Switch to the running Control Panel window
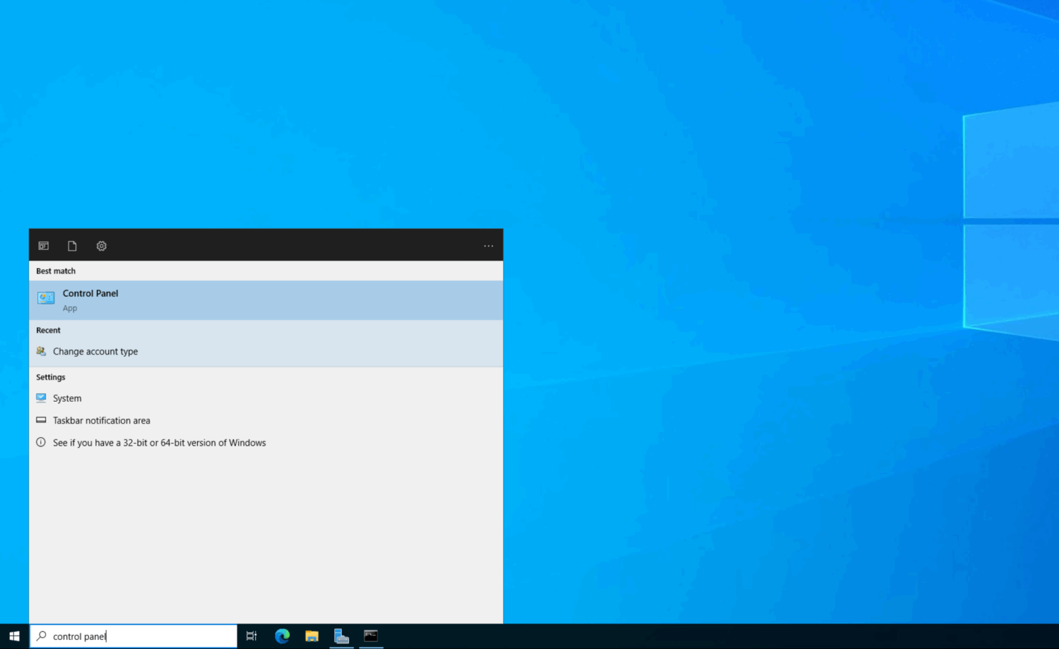 341,636
